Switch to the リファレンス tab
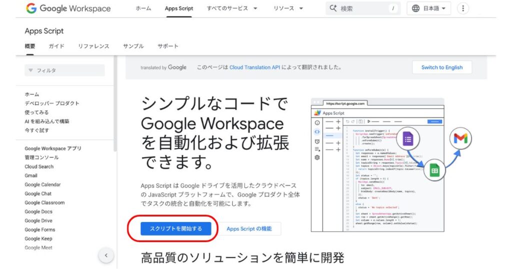This screenshot has height=269, width=512. click(x=93, y=46)
